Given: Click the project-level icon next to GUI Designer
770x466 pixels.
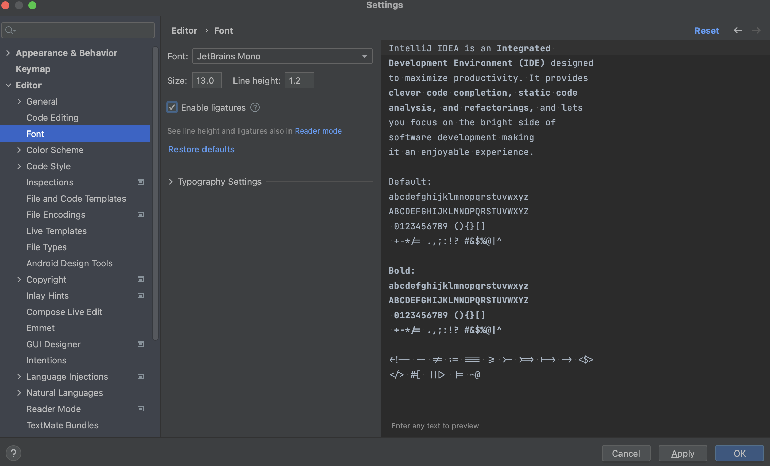Looking at the screenshot, I should tap(141, 344).
